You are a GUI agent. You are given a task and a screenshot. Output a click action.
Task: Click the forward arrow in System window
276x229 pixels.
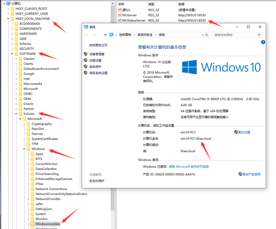(94, 35)
